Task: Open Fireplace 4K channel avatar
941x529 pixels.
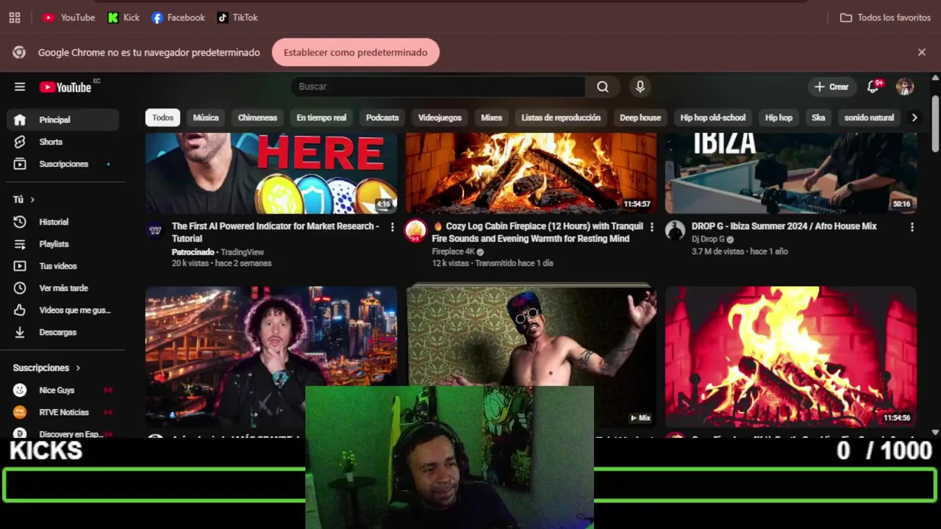Action: pyautogui.click(x=415, y=230)
